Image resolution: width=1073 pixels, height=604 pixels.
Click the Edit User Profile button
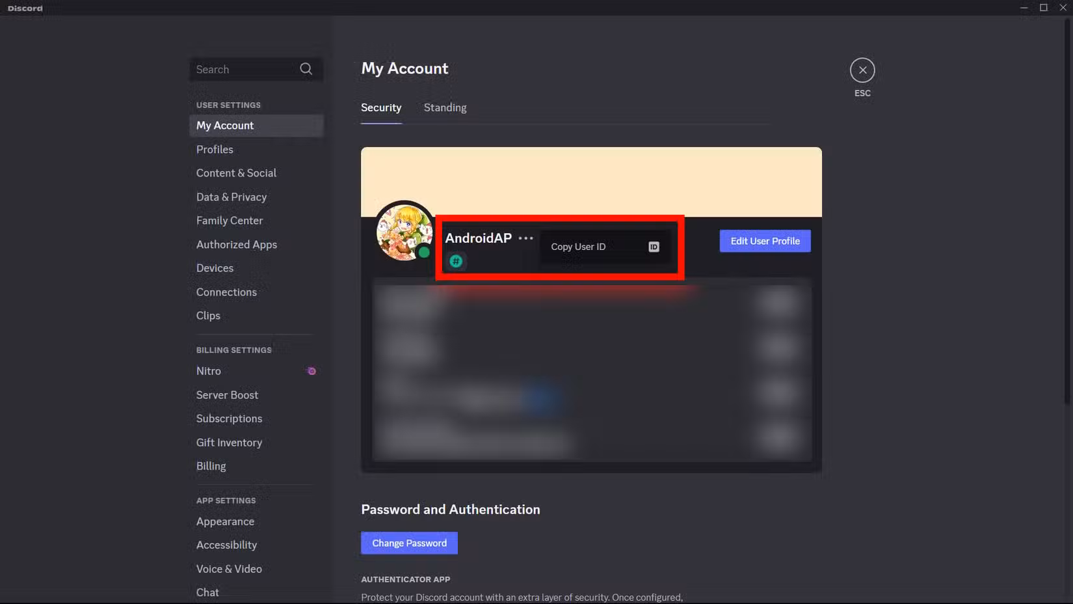pyautogui.click(x=765, y=241)
